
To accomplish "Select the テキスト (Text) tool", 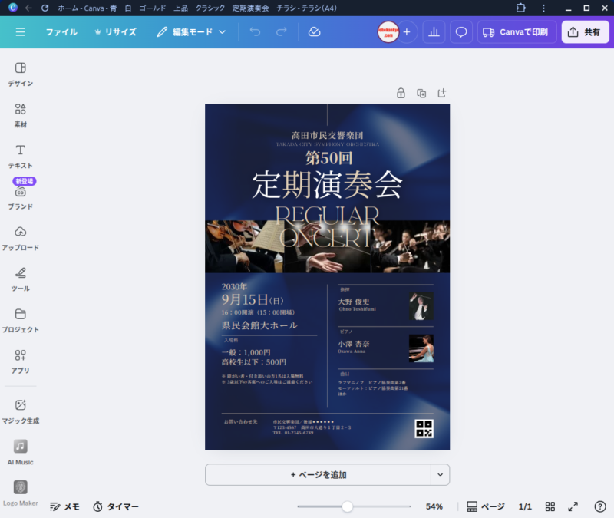I will 21,156.
